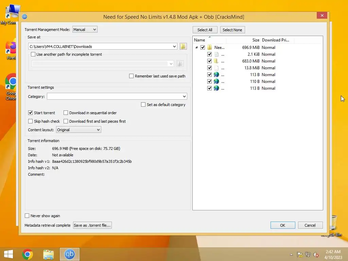Viewport: 348px width, 261px height.
Task: Uncheck the 13.8 MiB file checkbox
Action: [209, 68]
